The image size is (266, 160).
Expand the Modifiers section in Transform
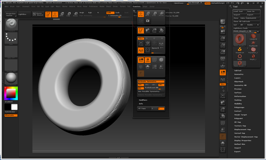click(x=143, y=100)
